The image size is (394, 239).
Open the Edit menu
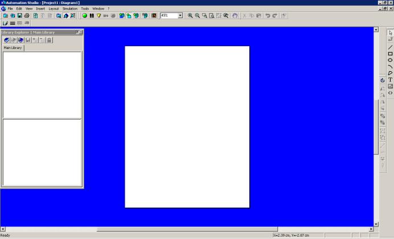coord(19,9)
